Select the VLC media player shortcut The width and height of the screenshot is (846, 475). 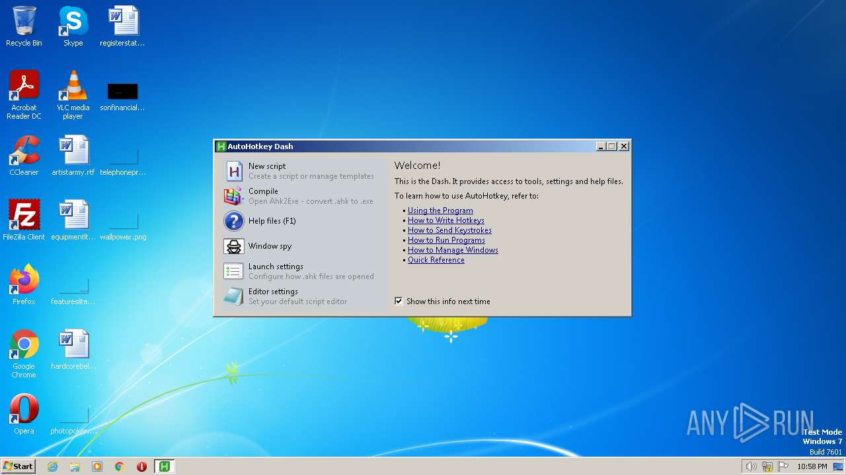click(x=73, y=95)
